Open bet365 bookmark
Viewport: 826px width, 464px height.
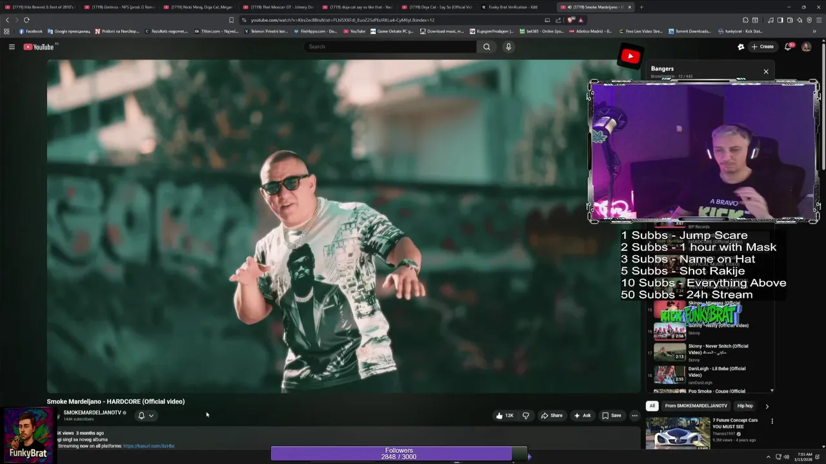(x=541, y=31)
